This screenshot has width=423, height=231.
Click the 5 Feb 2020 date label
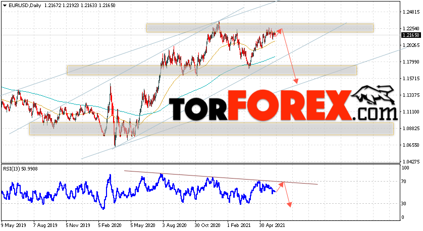pyautogui.click(x=110, y=225)
